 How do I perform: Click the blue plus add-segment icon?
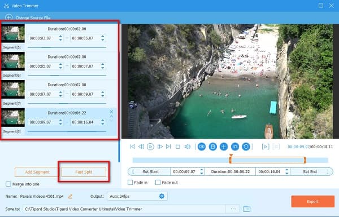(x=224, y=147)
